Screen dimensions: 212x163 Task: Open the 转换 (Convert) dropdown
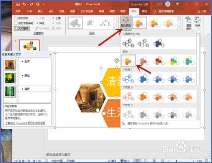pyautogui.click(x=198, y=23)
